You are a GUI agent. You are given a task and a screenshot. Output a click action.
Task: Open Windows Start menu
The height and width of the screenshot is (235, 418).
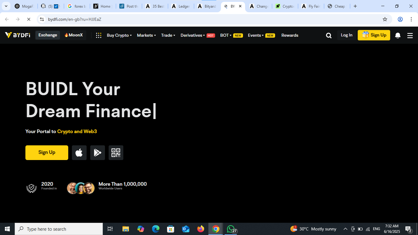point(7,229)
